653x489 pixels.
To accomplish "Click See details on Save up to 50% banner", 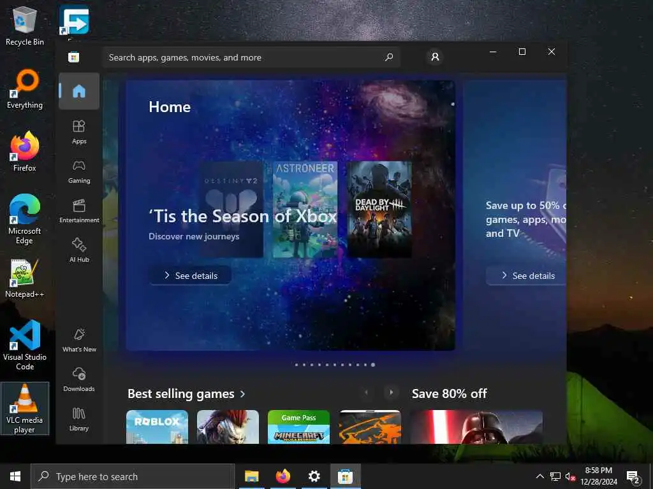I will (x=526, y=275).
